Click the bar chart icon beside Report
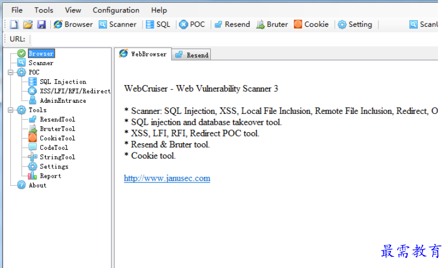This screenshot has width=446, height=268. [x=32, y=176]
